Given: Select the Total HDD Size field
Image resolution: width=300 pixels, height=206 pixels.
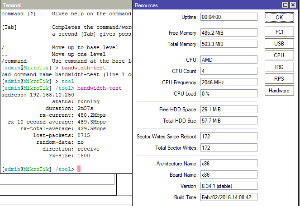Looking at the screenshot, I should 229,121.
